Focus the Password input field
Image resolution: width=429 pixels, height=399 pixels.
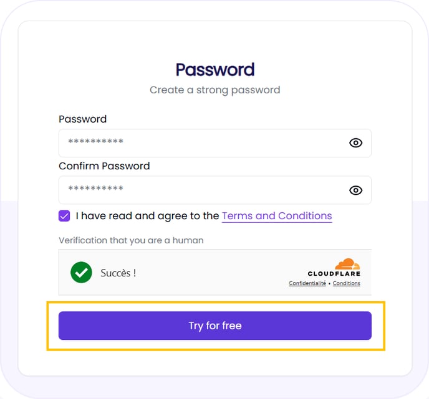[x=200, y=143]
